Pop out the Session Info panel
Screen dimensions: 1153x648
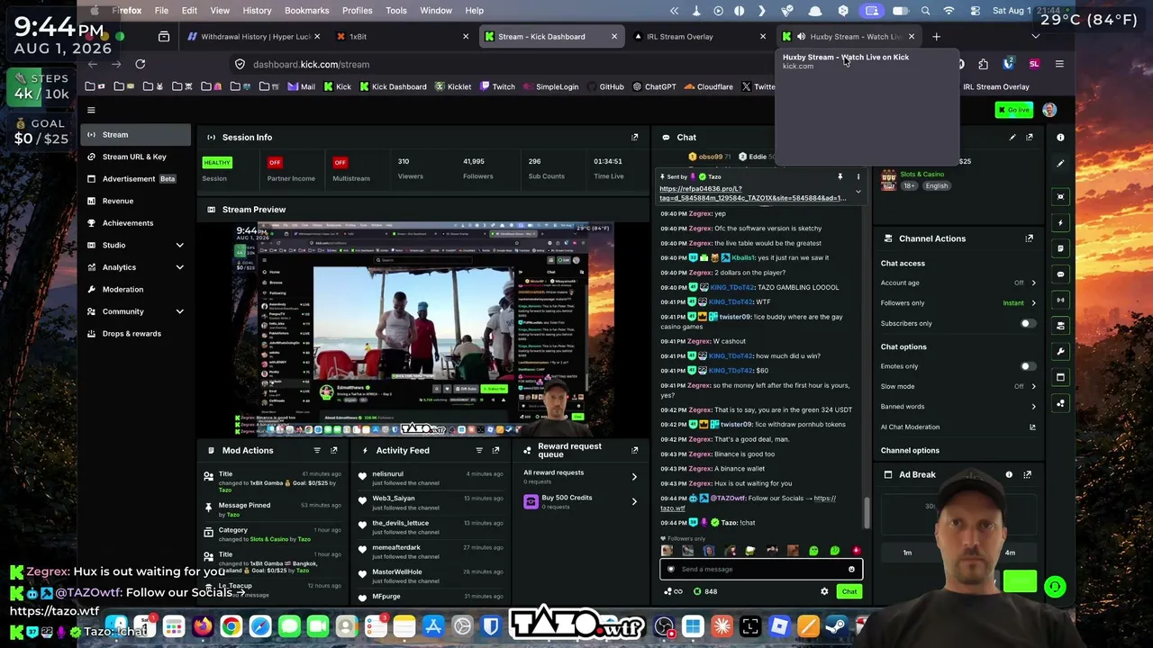click(x=634, y=138)
